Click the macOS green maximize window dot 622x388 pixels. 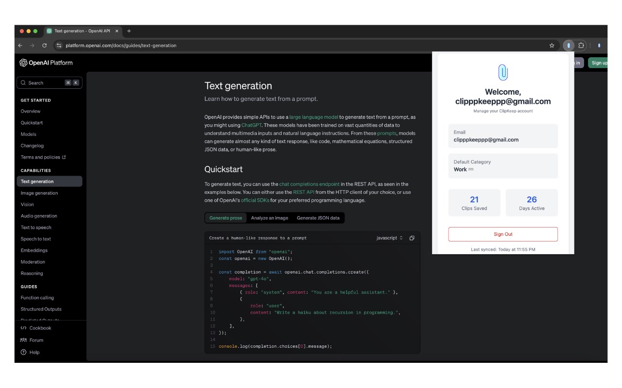35,31
